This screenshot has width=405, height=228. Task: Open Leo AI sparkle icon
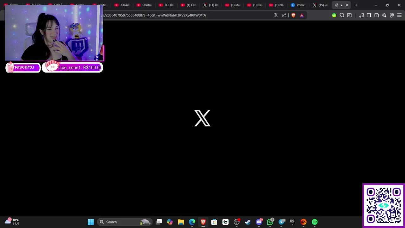click(x=384, y=15)
